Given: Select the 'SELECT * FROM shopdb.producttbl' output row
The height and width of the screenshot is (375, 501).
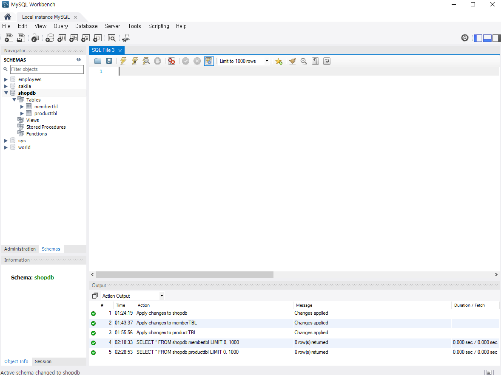Looking at the screenshot, I should (295, 352).
